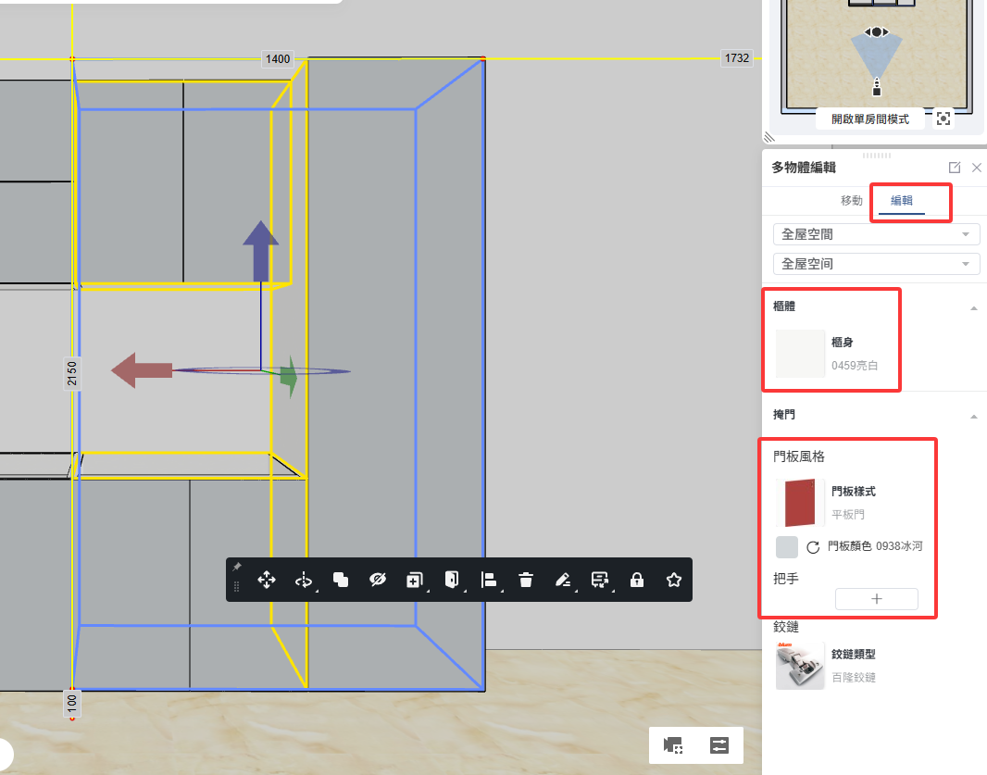
Task: Toggle the lock on selected objects
Action: 637,581
